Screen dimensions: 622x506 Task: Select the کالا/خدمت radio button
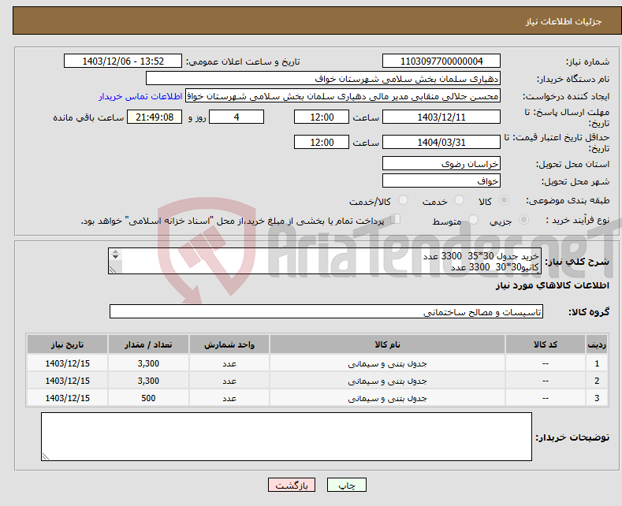[x=403, y=200]
